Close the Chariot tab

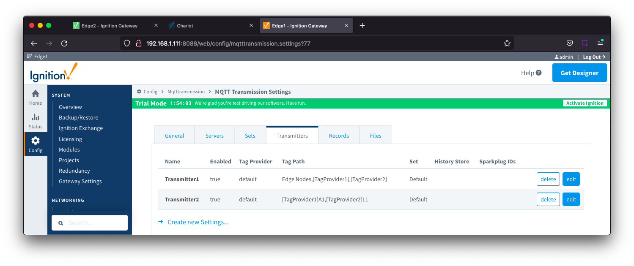251,26
